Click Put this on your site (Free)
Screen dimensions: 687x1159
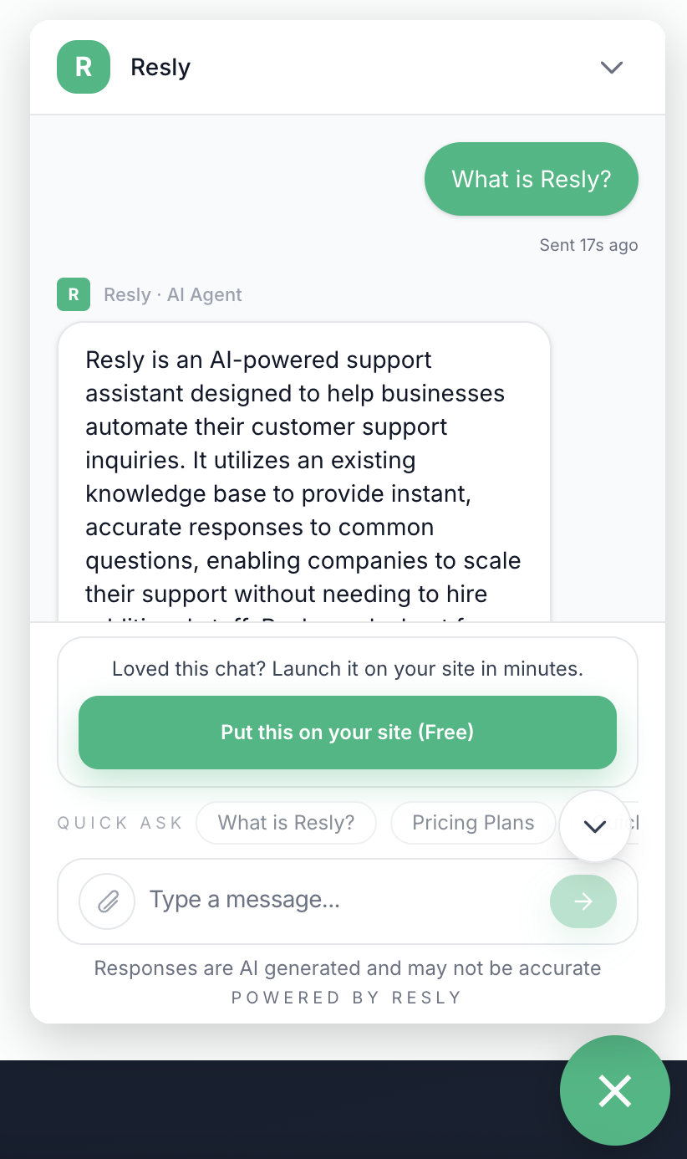(347, 732)
